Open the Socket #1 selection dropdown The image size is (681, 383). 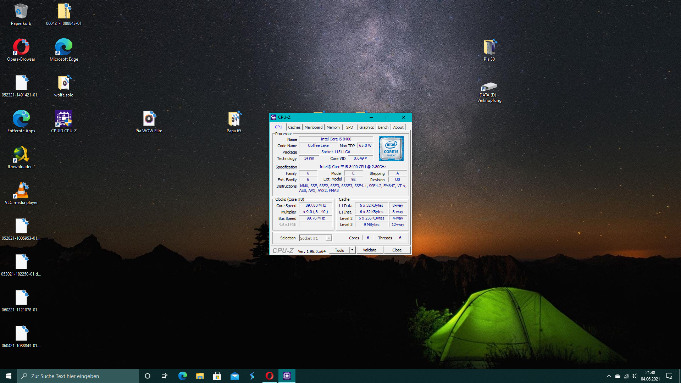[315, 238]
